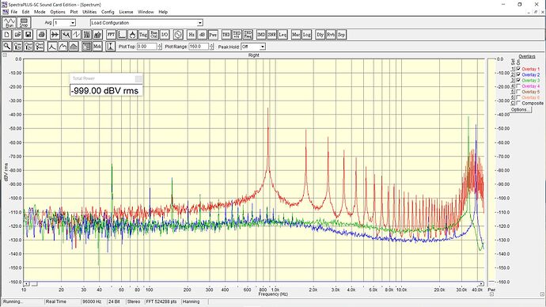Set overlay using the '1' set button

pyautogui.click(x=513, y=69)
